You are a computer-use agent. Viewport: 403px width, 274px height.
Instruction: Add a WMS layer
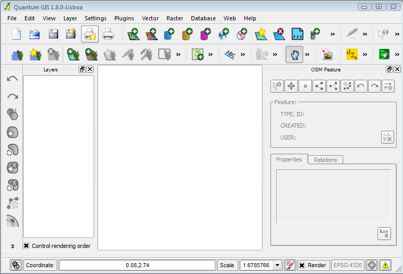pyautogui.click(x=224, y=34)
